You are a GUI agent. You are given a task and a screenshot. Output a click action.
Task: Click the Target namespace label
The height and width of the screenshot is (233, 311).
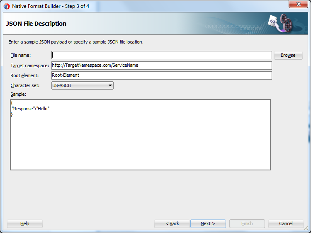tap(29, 66)
